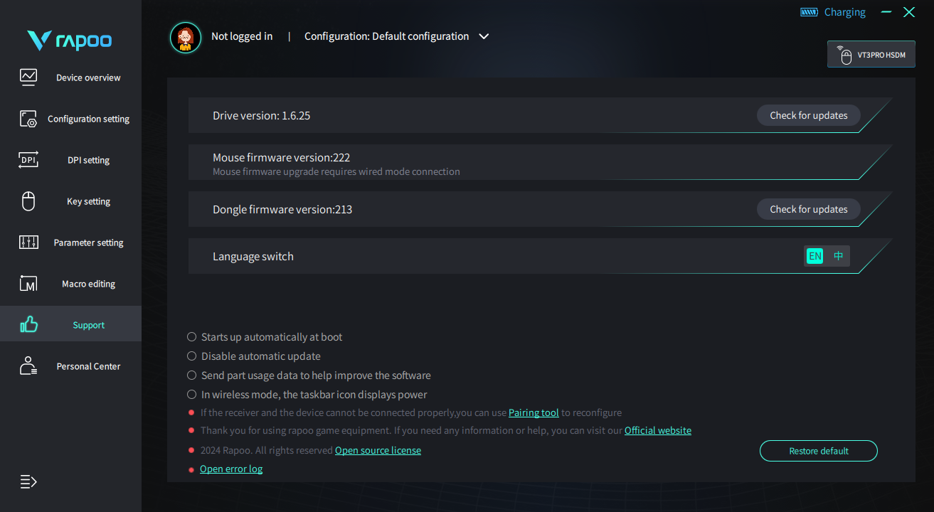
Task: Click the Macro editing icon
Action: tap(28, 284)
